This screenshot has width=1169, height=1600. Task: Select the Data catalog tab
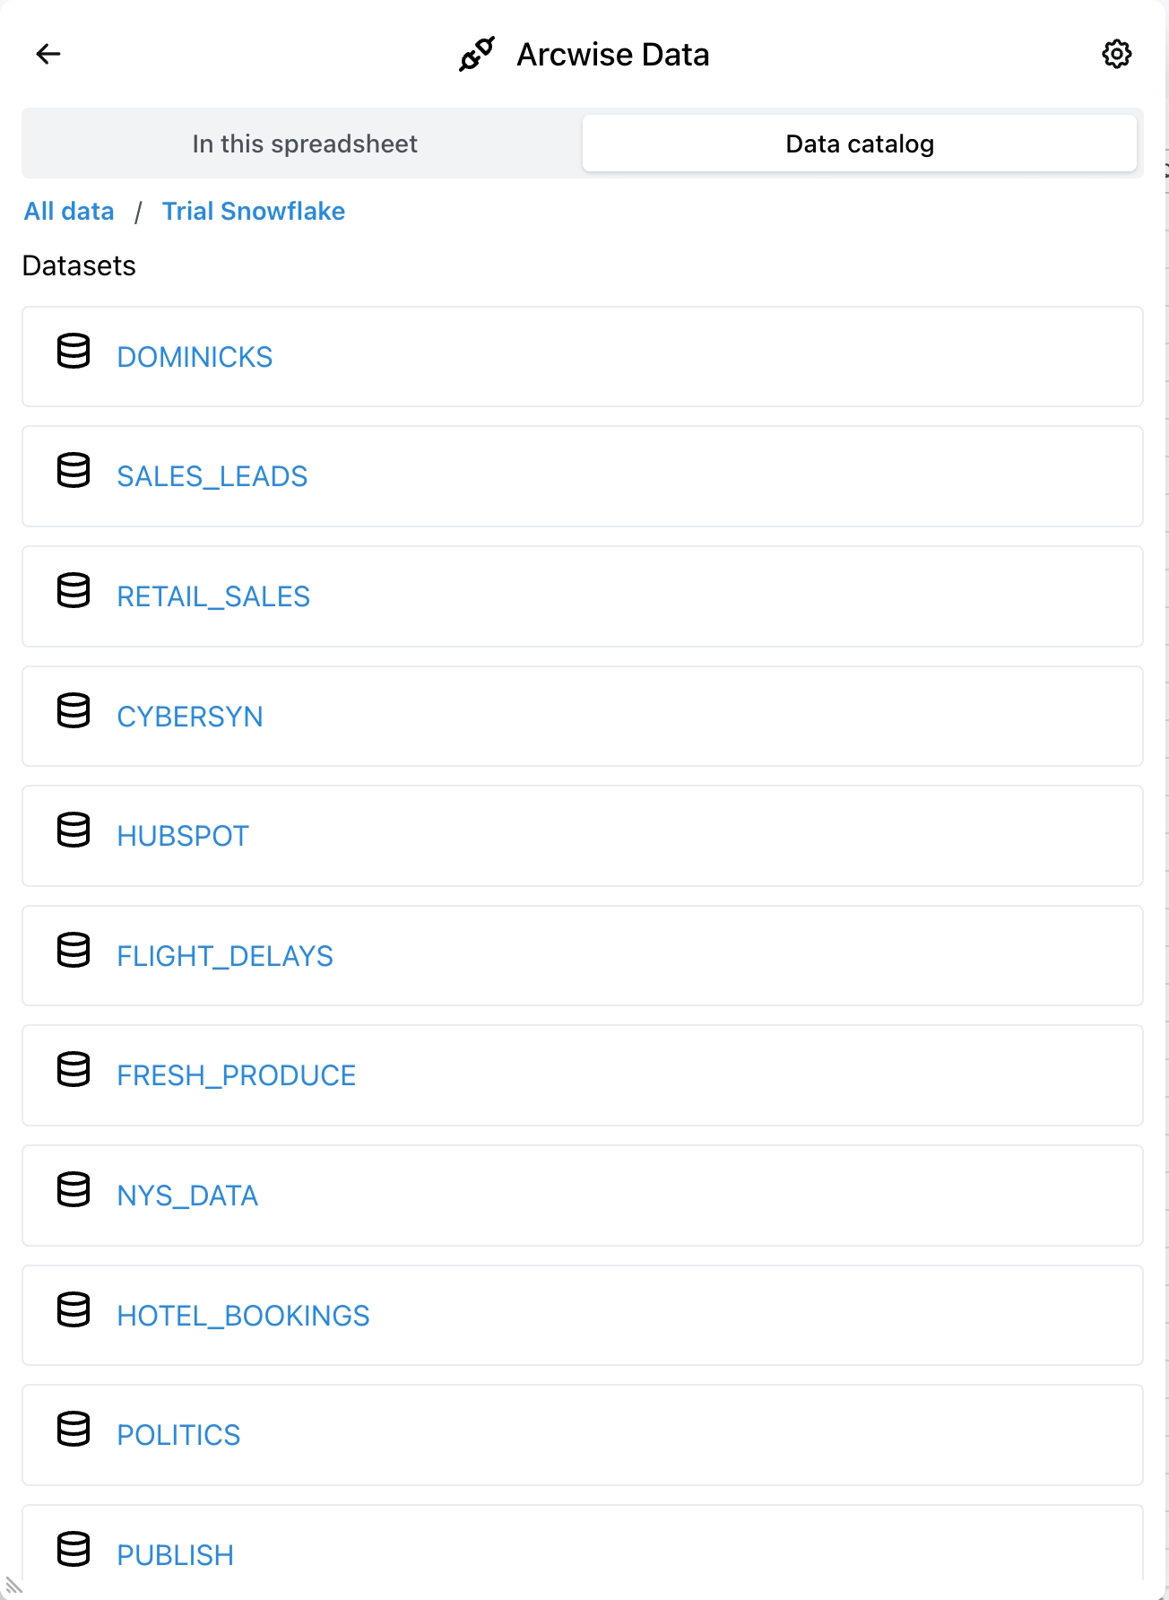point(860,143)
